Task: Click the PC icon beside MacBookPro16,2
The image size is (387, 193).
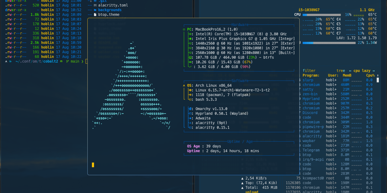Action: coord(184,29)
